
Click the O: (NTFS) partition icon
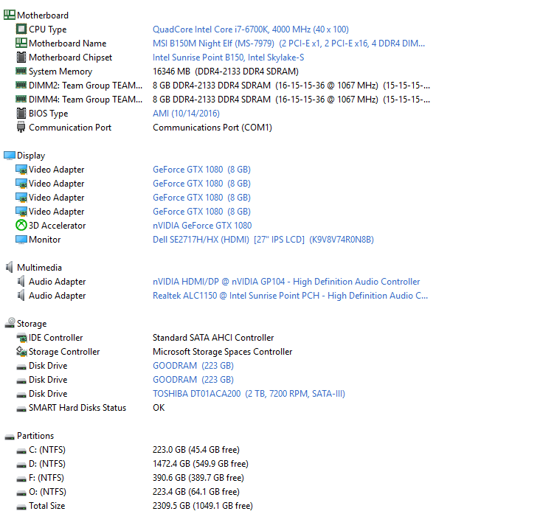(x=21, y=493)
